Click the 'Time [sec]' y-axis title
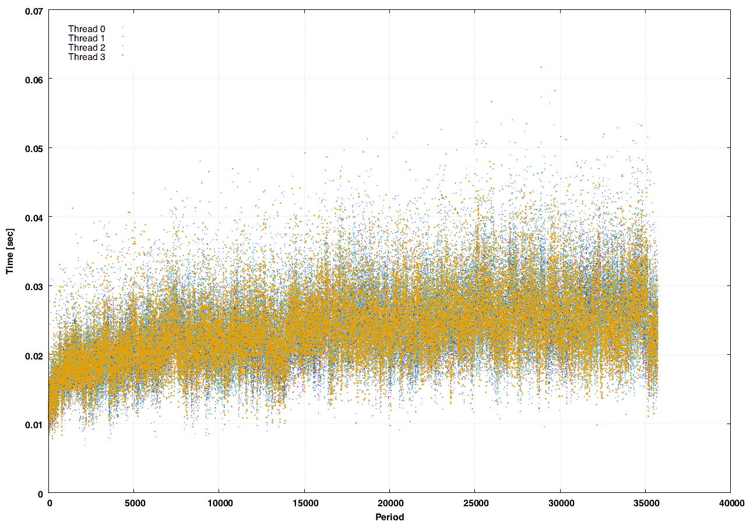746x522 pixels. [10, 252]
